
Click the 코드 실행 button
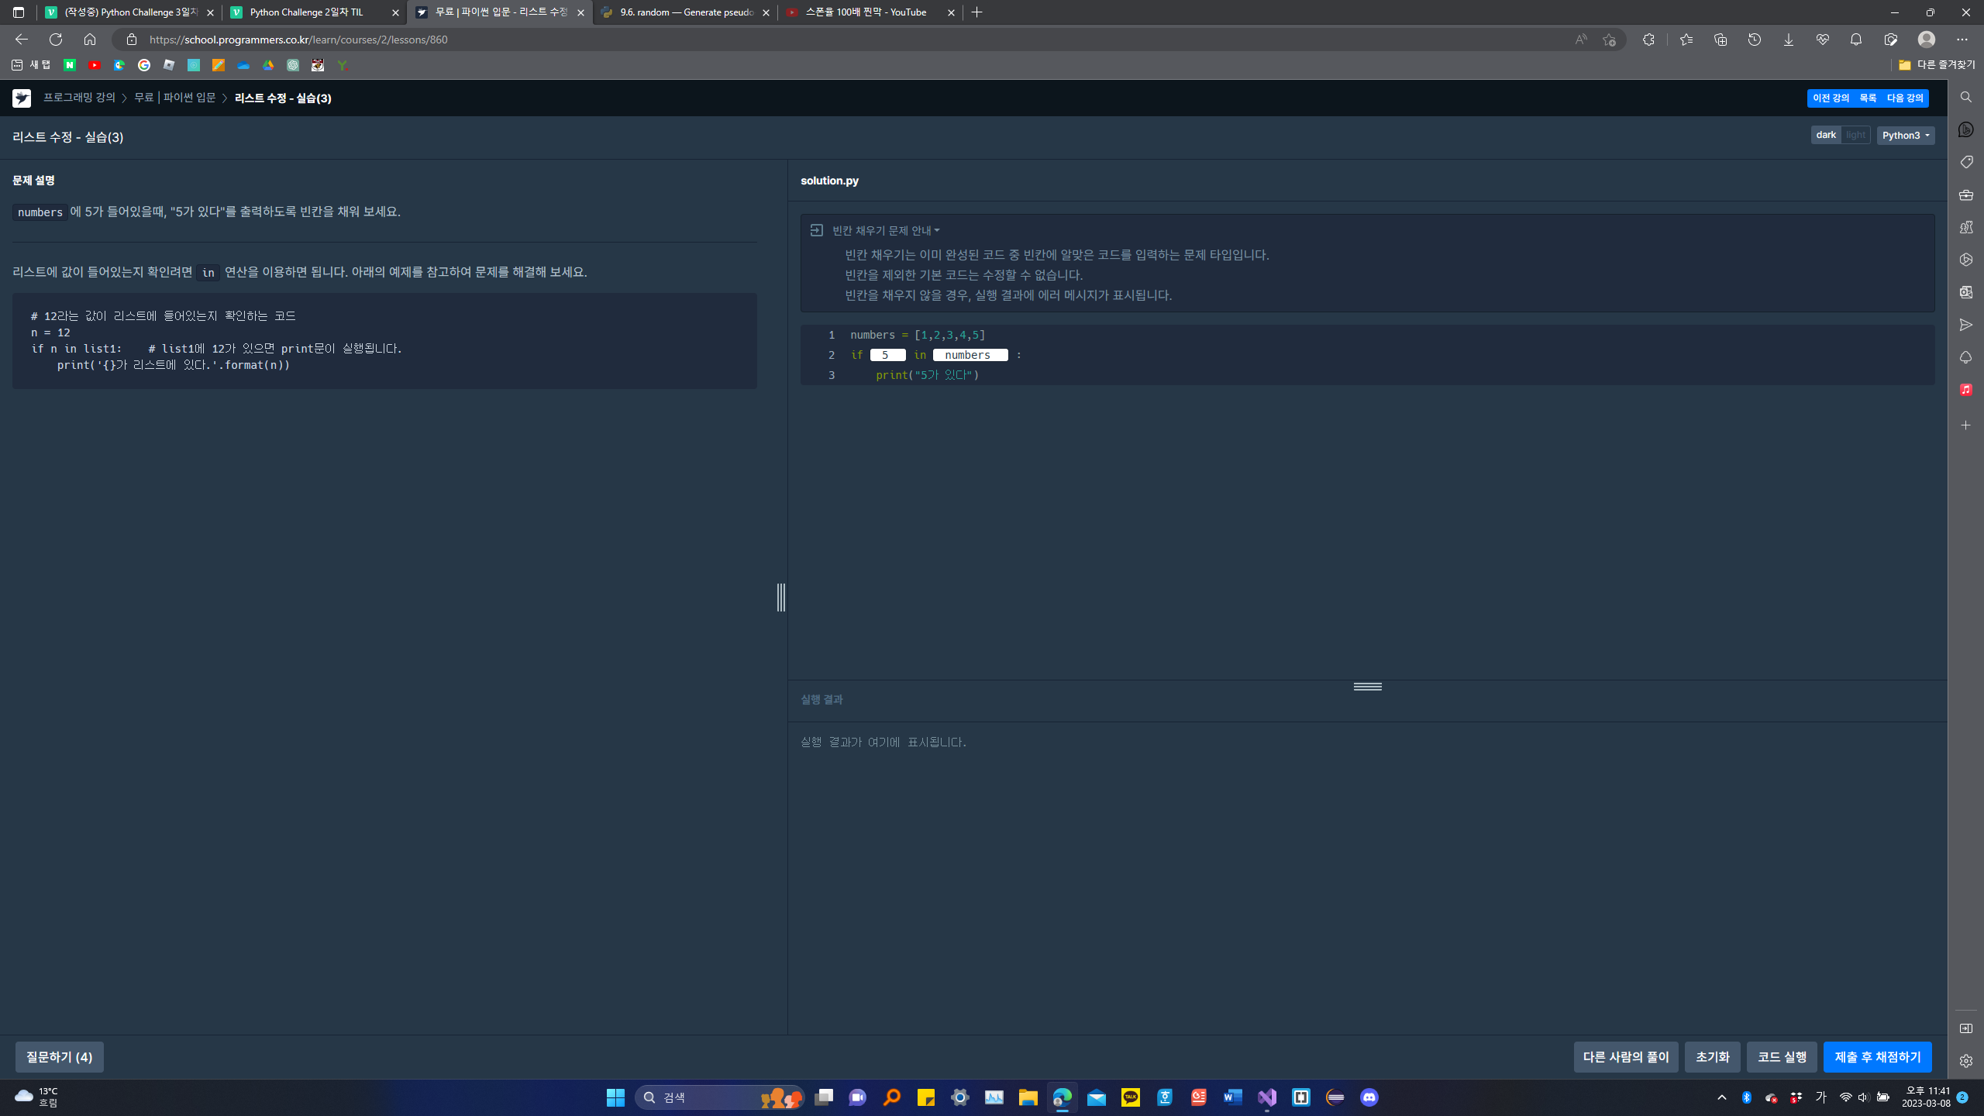click(1781, 1057)
